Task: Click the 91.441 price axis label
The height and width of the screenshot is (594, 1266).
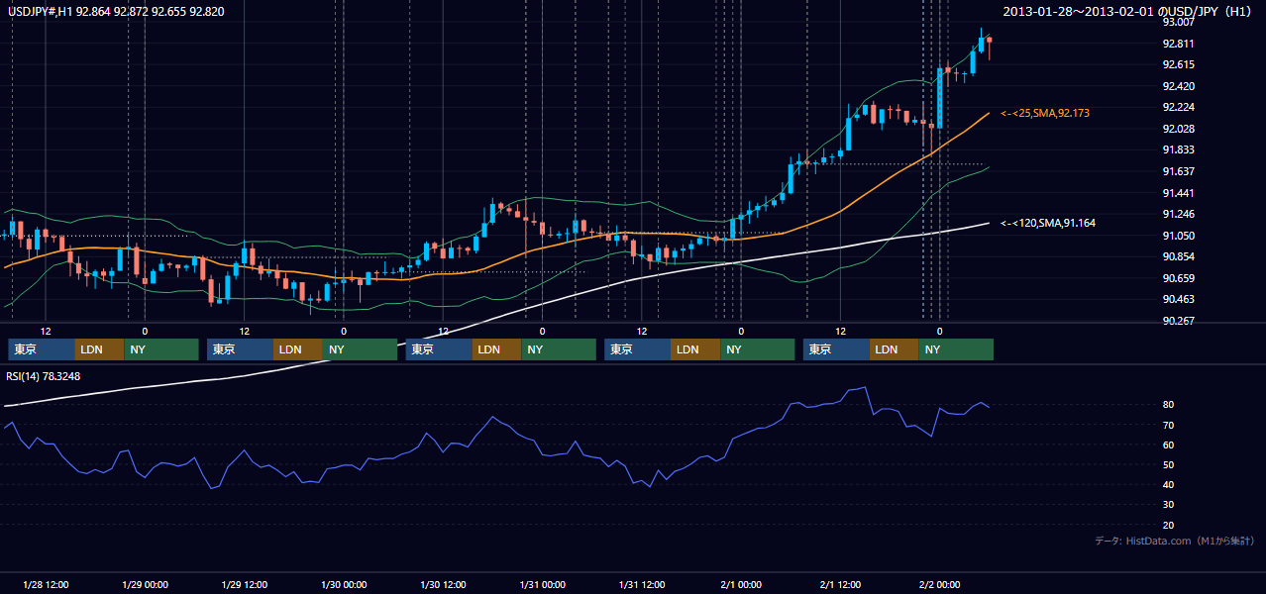Action: 1178,193
